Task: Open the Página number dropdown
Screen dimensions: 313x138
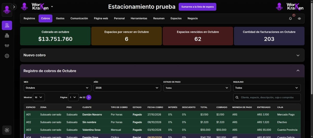Action: coord(73,97)
